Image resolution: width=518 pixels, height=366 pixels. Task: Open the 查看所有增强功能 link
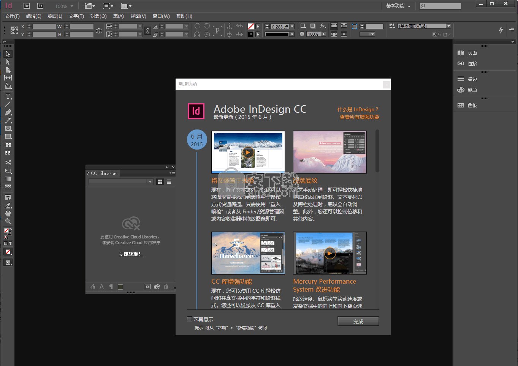[x=360, y=117]
